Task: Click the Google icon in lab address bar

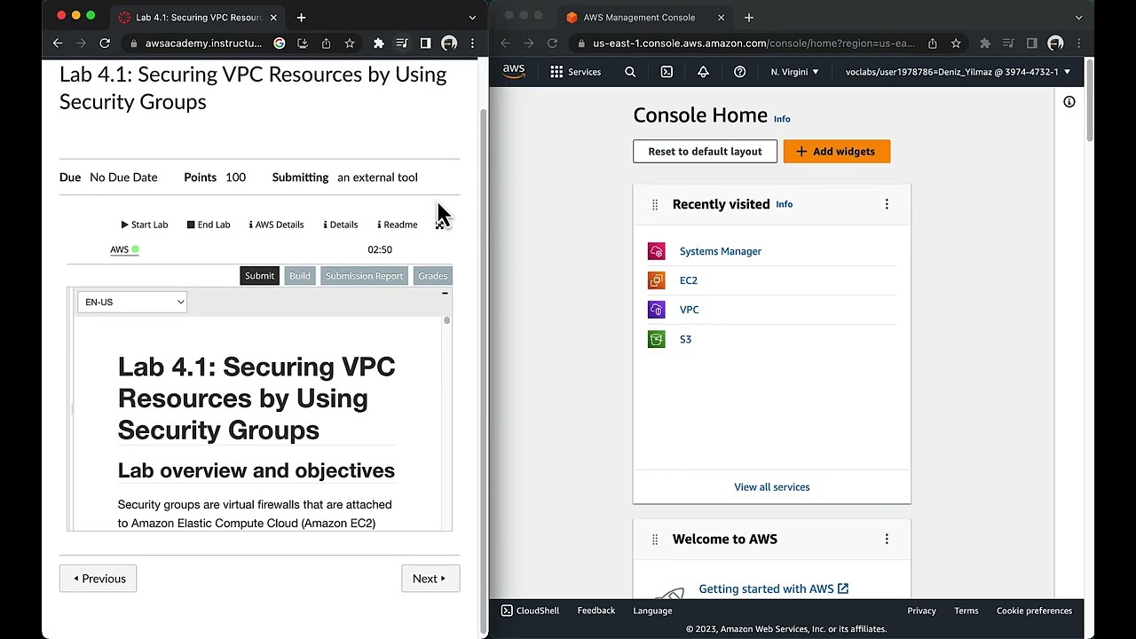Action: (280, 43)
